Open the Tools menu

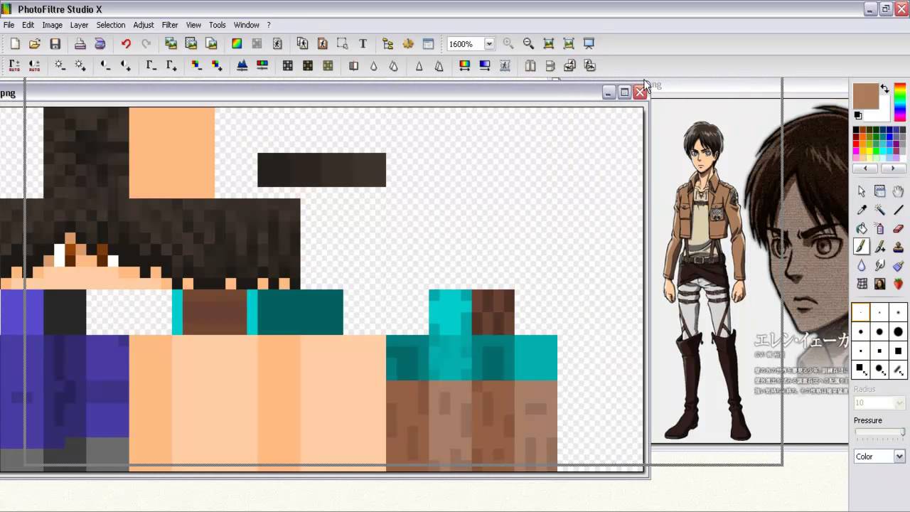(x=218, y=25)
